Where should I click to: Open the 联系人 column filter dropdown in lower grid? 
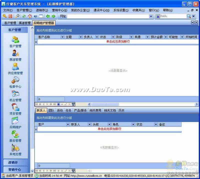pos(89,124)
